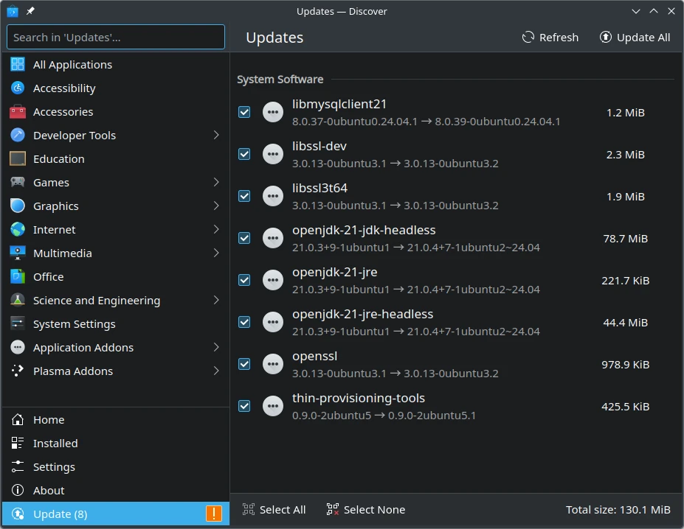Viewport: 684px width, 529px height.
Task: Toggle the libssl3t64 update checkbox
Action: tap(244, 196)
